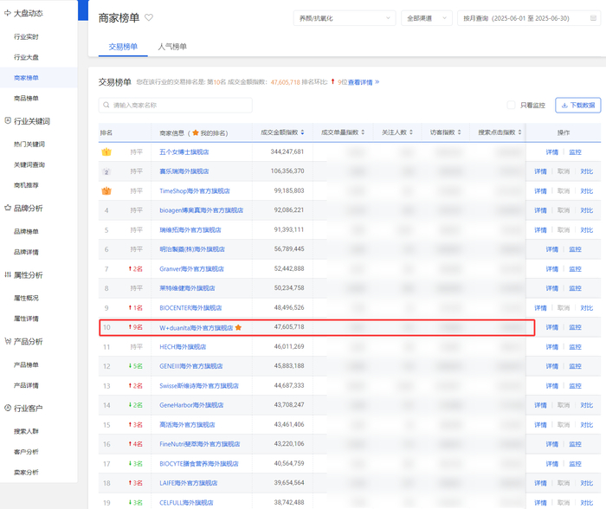Enable the 只看监控 checkbox
606x509 pixels.
[x=511, y=105]
